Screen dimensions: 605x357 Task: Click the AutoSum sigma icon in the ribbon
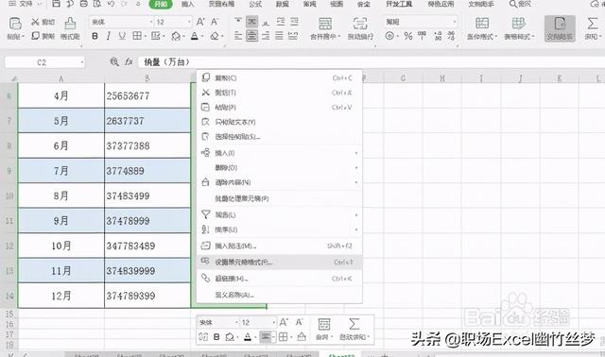(593, 24)
